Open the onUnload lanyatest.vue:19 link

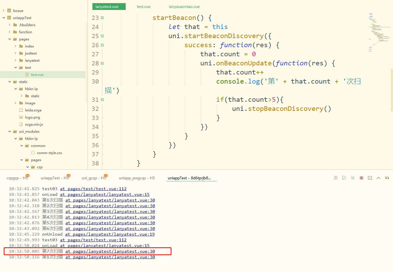(x=110, y=234)
